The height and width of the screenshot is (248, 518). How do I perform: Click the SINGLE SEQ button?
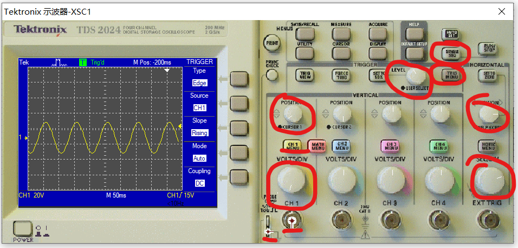pos(451,52)
